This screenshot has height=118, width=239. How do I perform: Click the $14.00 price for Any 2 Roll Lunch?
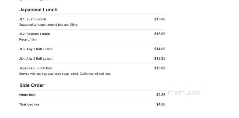[160, 49]
